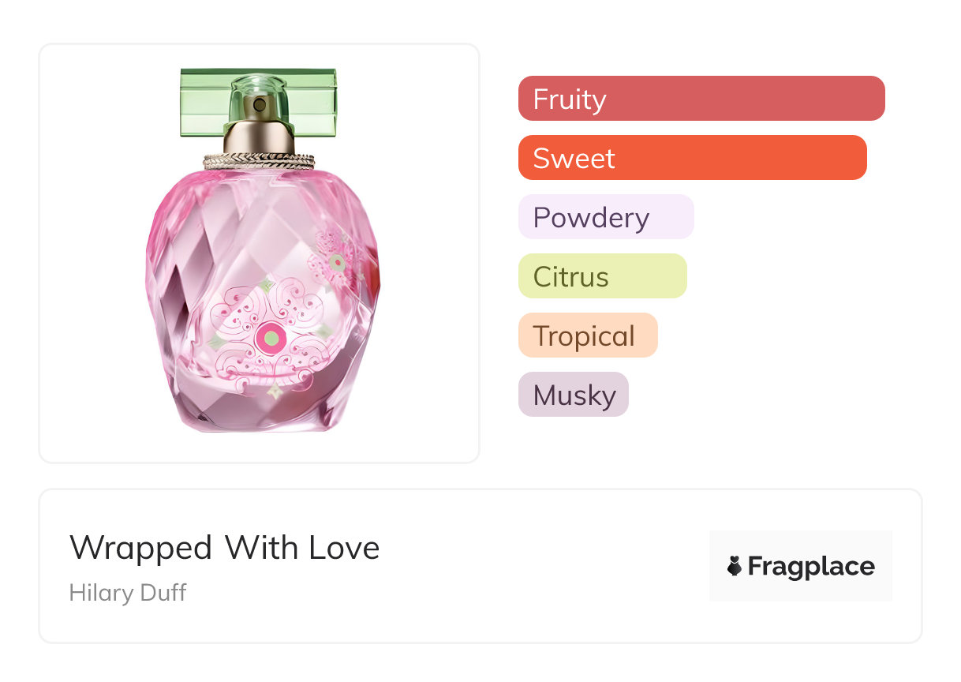Click the pink-green center of the medallion
The height and width of the screenshot is (682, 961).
coord(270,338)
